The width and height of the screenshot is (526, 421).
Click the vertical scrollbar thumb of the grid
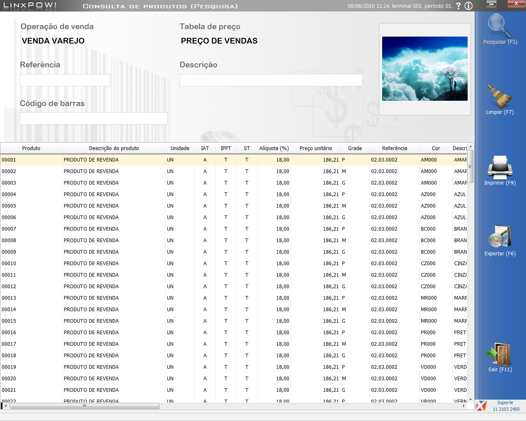tap(471, 167)
